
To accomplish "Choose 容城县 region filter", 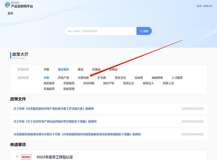I will tap(96, 70).
